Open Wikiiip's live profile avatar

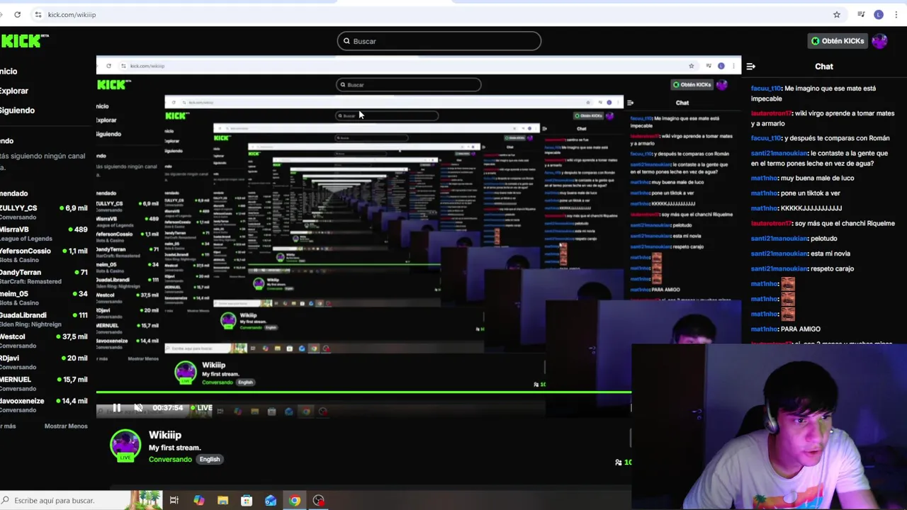[125, 446]
